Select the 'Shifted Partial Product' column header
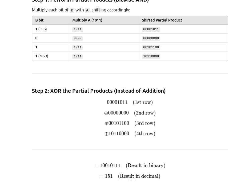Image resolution: width=245 pixels, height=182 pixels. tap(183, 20)
